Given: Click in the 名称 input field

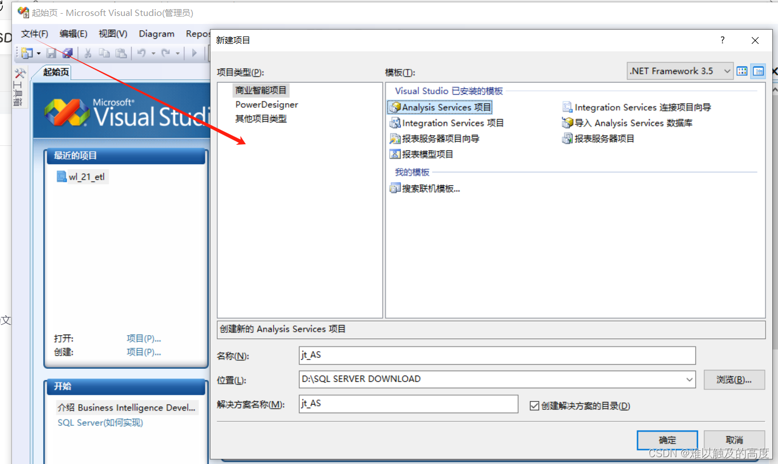Looking at the screenshot, I should tap(497, 355).
